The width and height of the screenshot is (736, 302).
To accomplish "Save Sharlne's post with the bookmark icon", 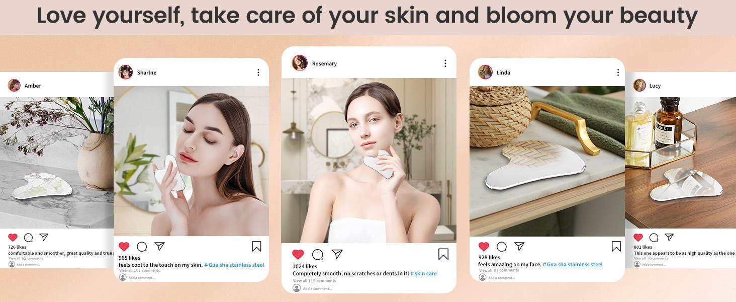I will [256, 246].
